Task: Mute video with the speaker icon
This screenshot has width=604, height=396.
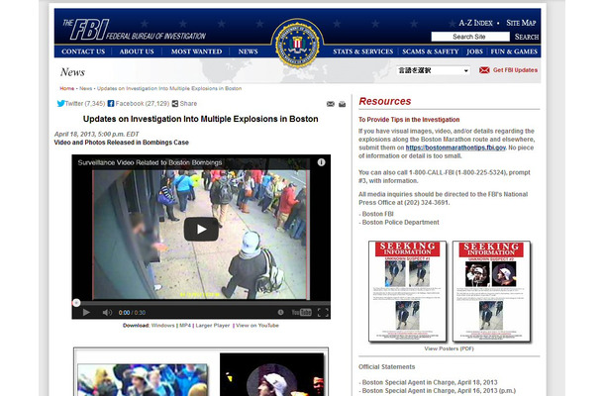Action: [107, 313]
